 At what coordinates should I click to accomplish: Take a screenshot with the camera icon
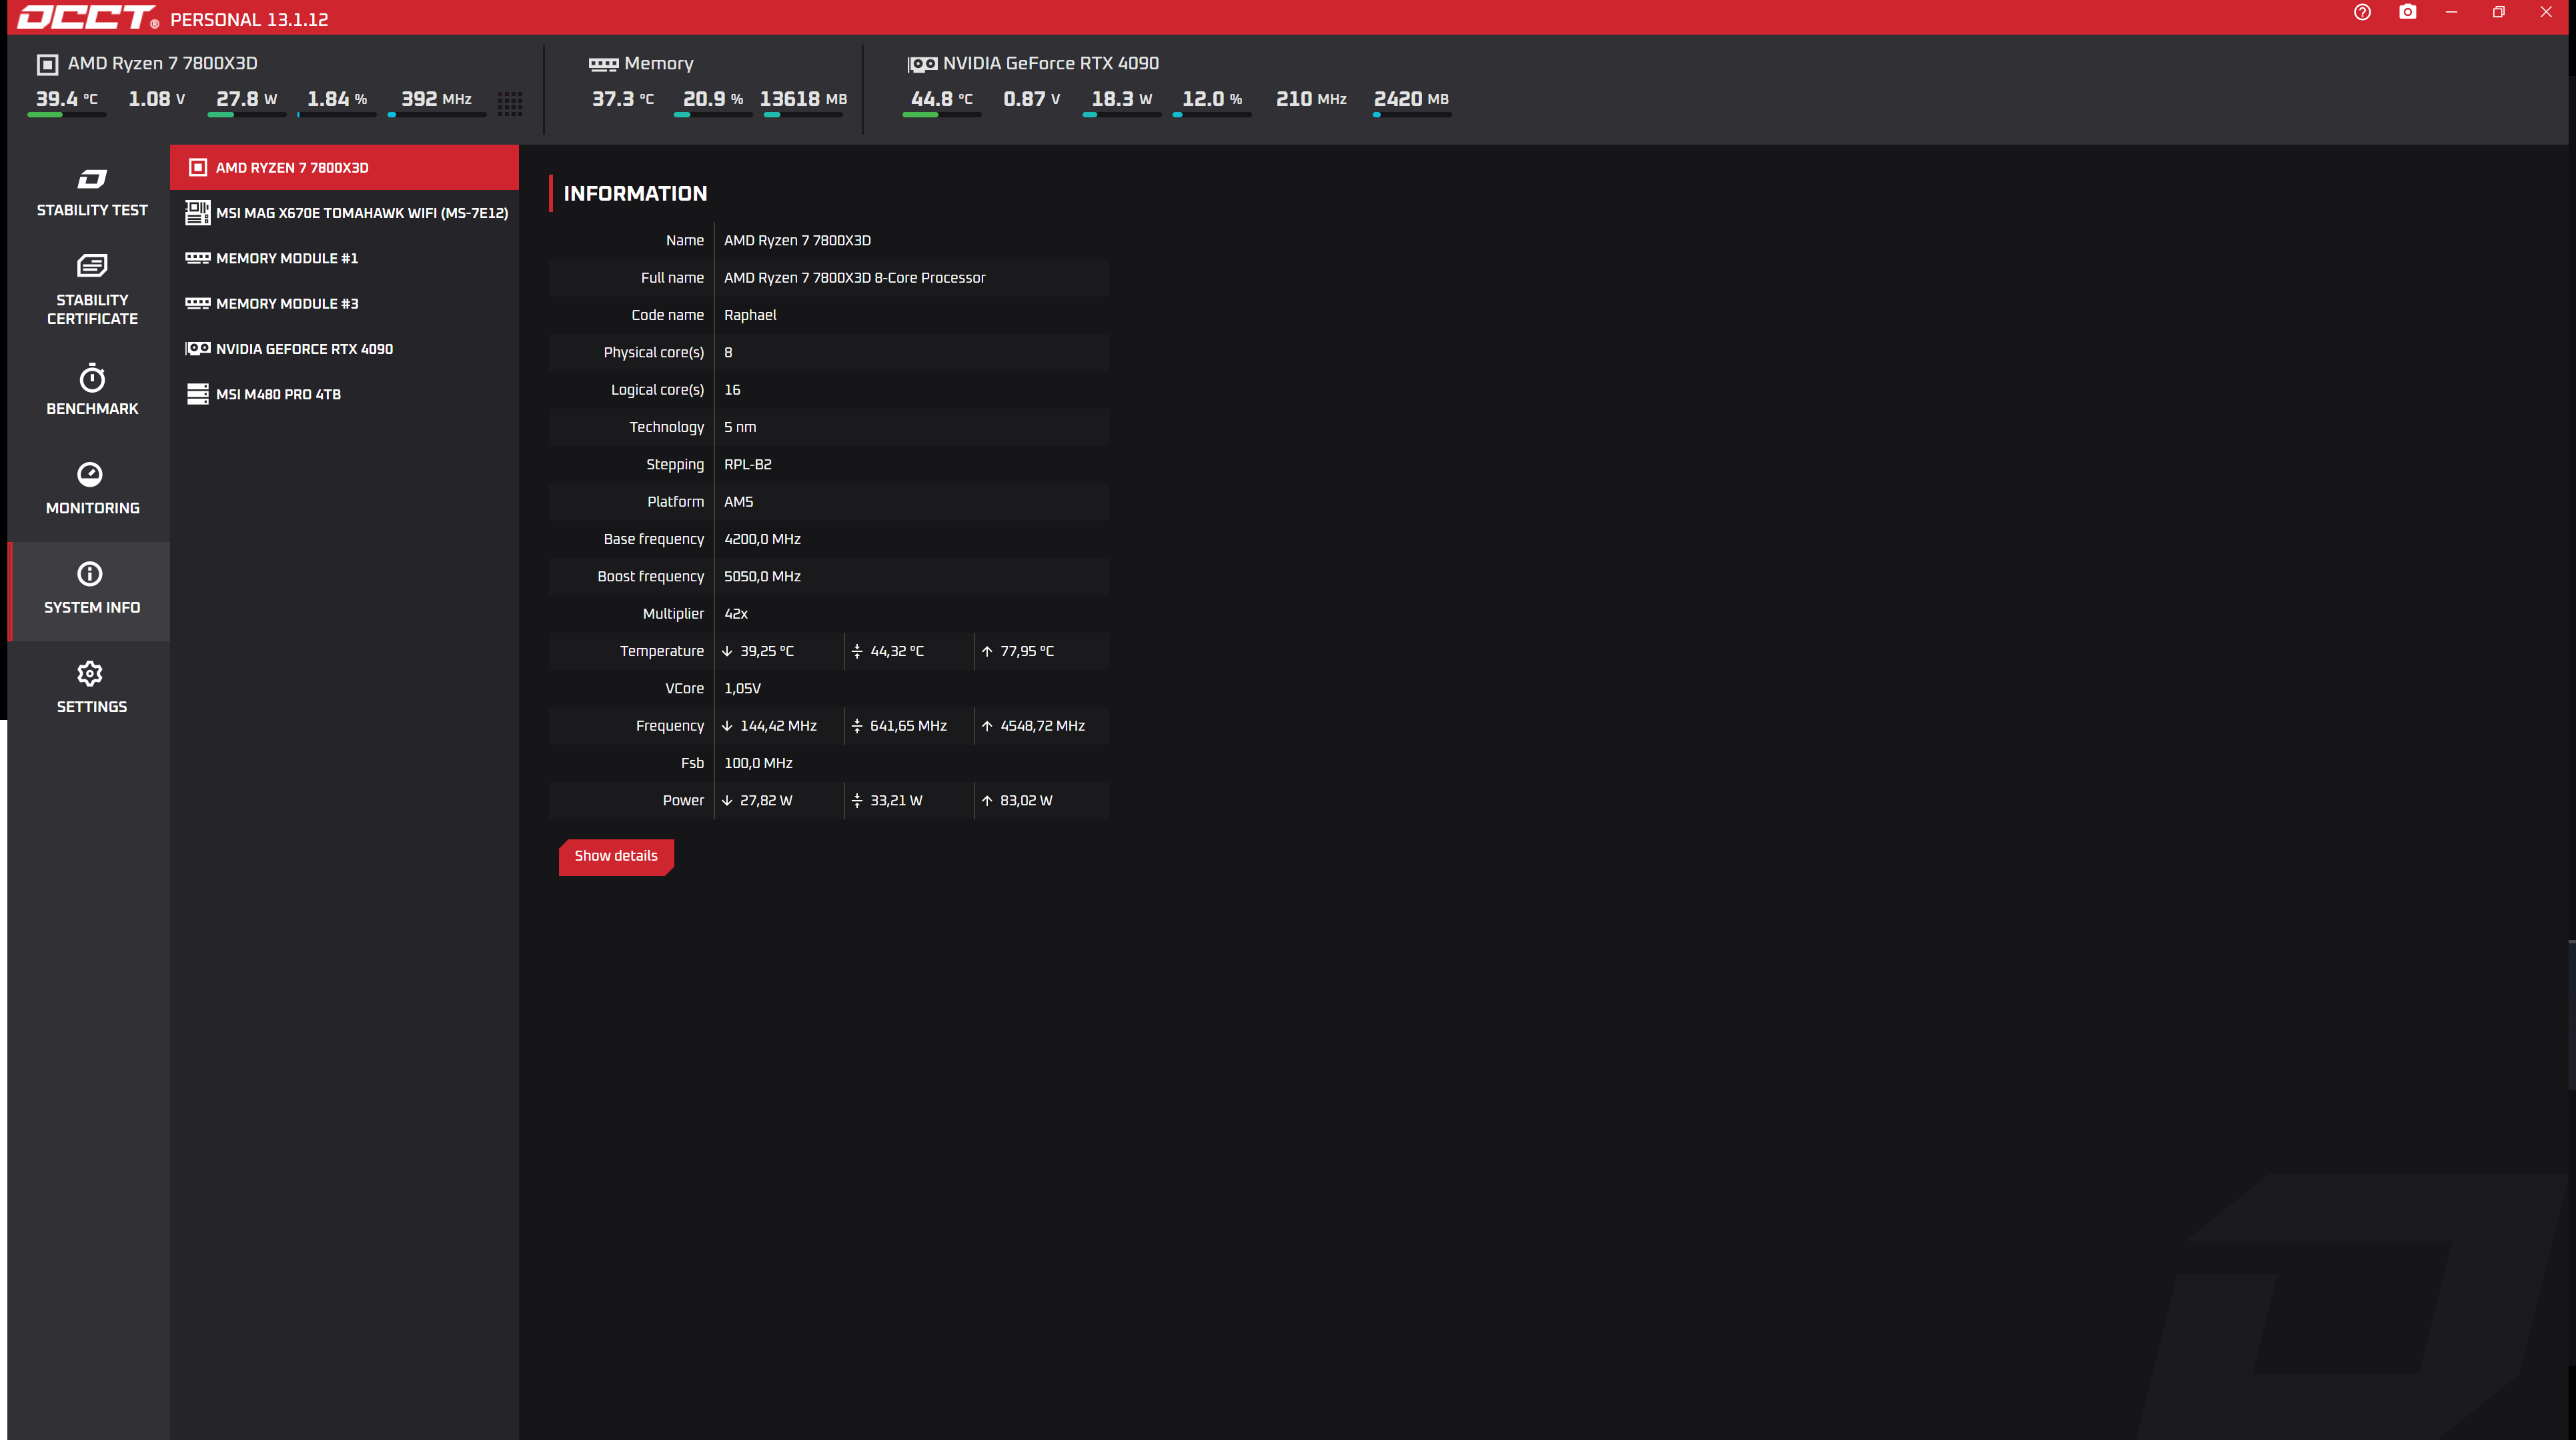pos(2408,13)
